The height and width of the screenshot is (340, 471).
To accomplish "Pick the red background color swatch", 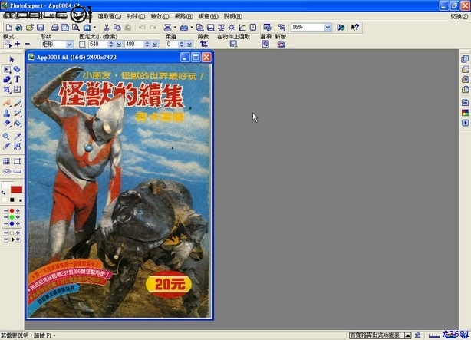I will click(17, 190).
